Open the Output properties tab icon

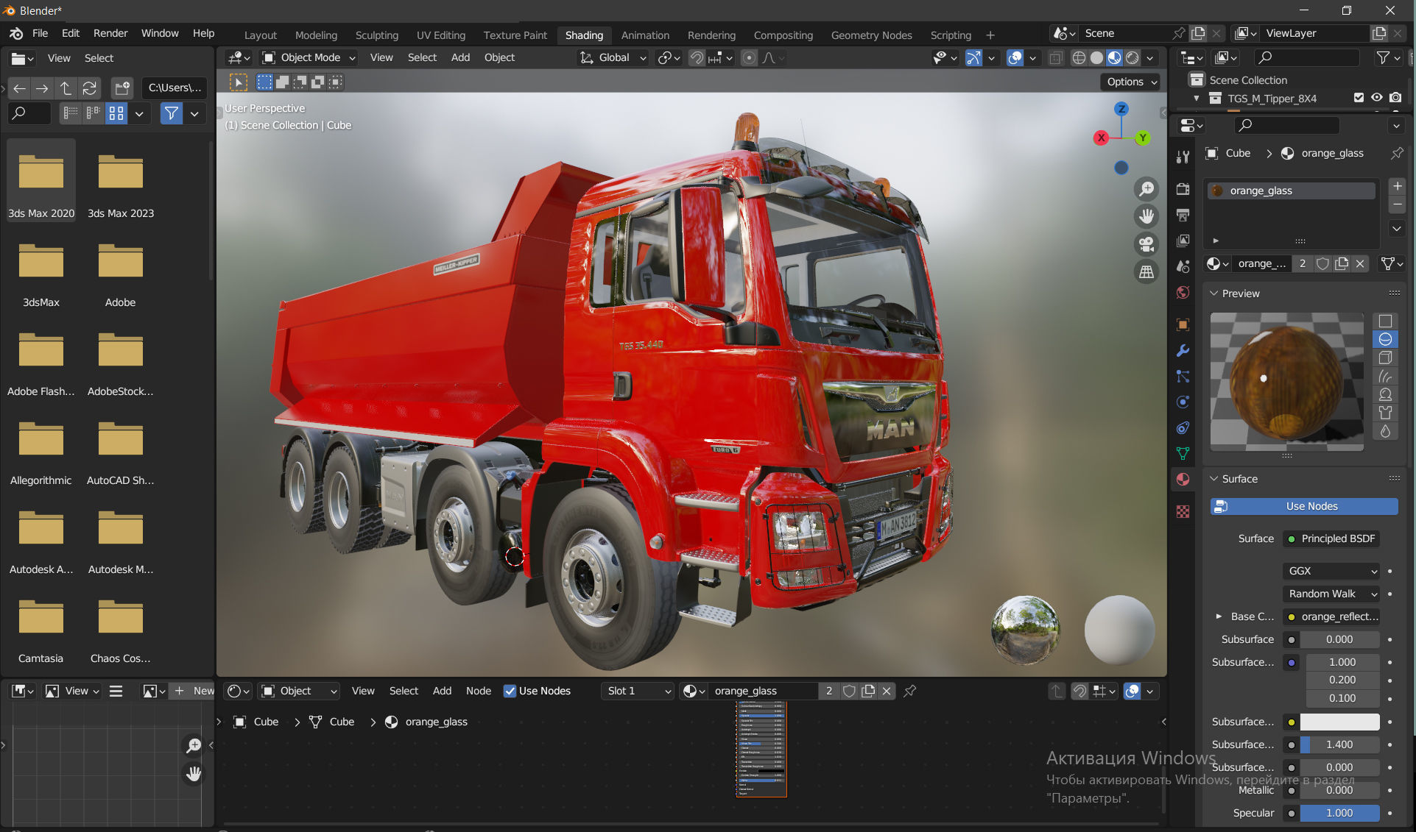coord(1183,215)
